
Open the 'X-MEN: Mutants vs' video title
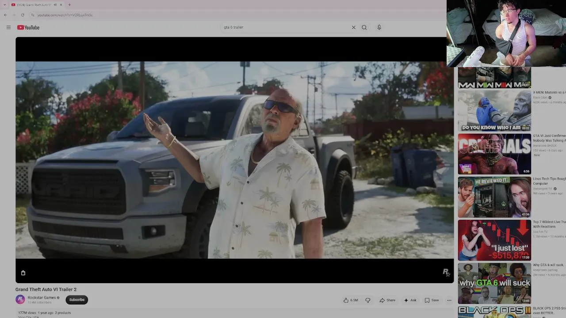[x=549, y=93]
